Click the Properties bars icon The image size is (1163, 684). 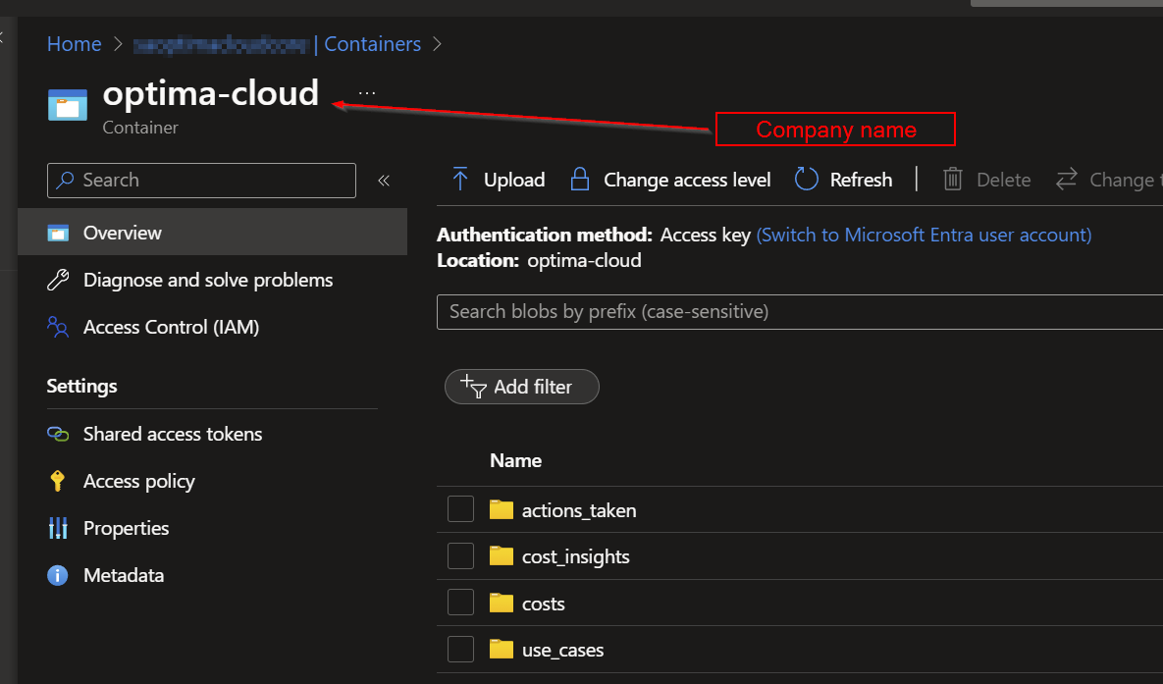pyautogui.click(x=58, y=528)
